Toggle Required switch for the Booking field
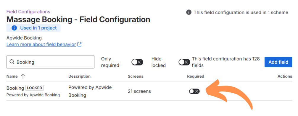 coord(194,92)
